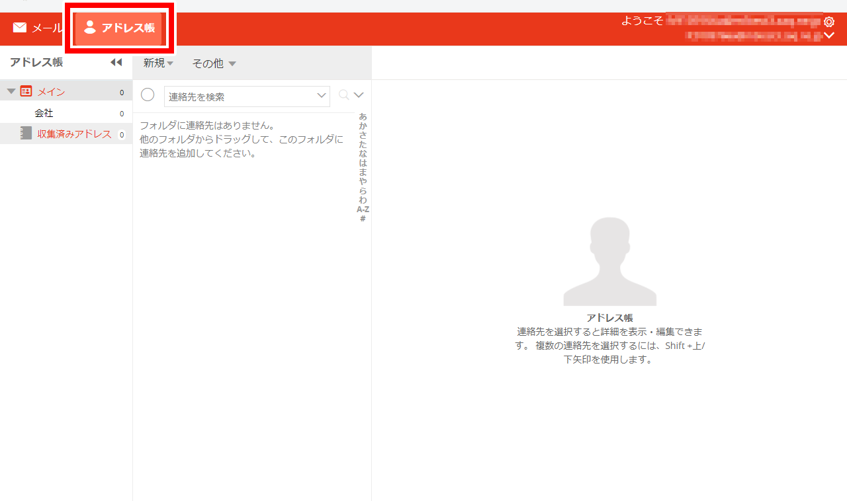847x501 pixels.
Task: Click the envelope mail icon
Action: [20, 28]
